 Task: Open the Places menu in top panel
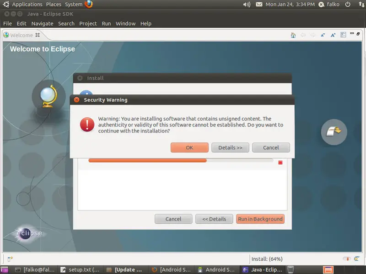point(54,4)
